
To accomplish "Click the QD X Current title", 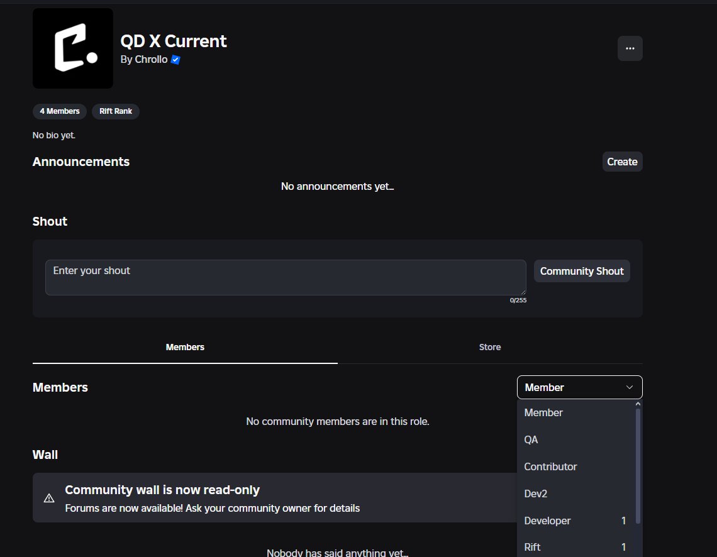I will (174, 41).
